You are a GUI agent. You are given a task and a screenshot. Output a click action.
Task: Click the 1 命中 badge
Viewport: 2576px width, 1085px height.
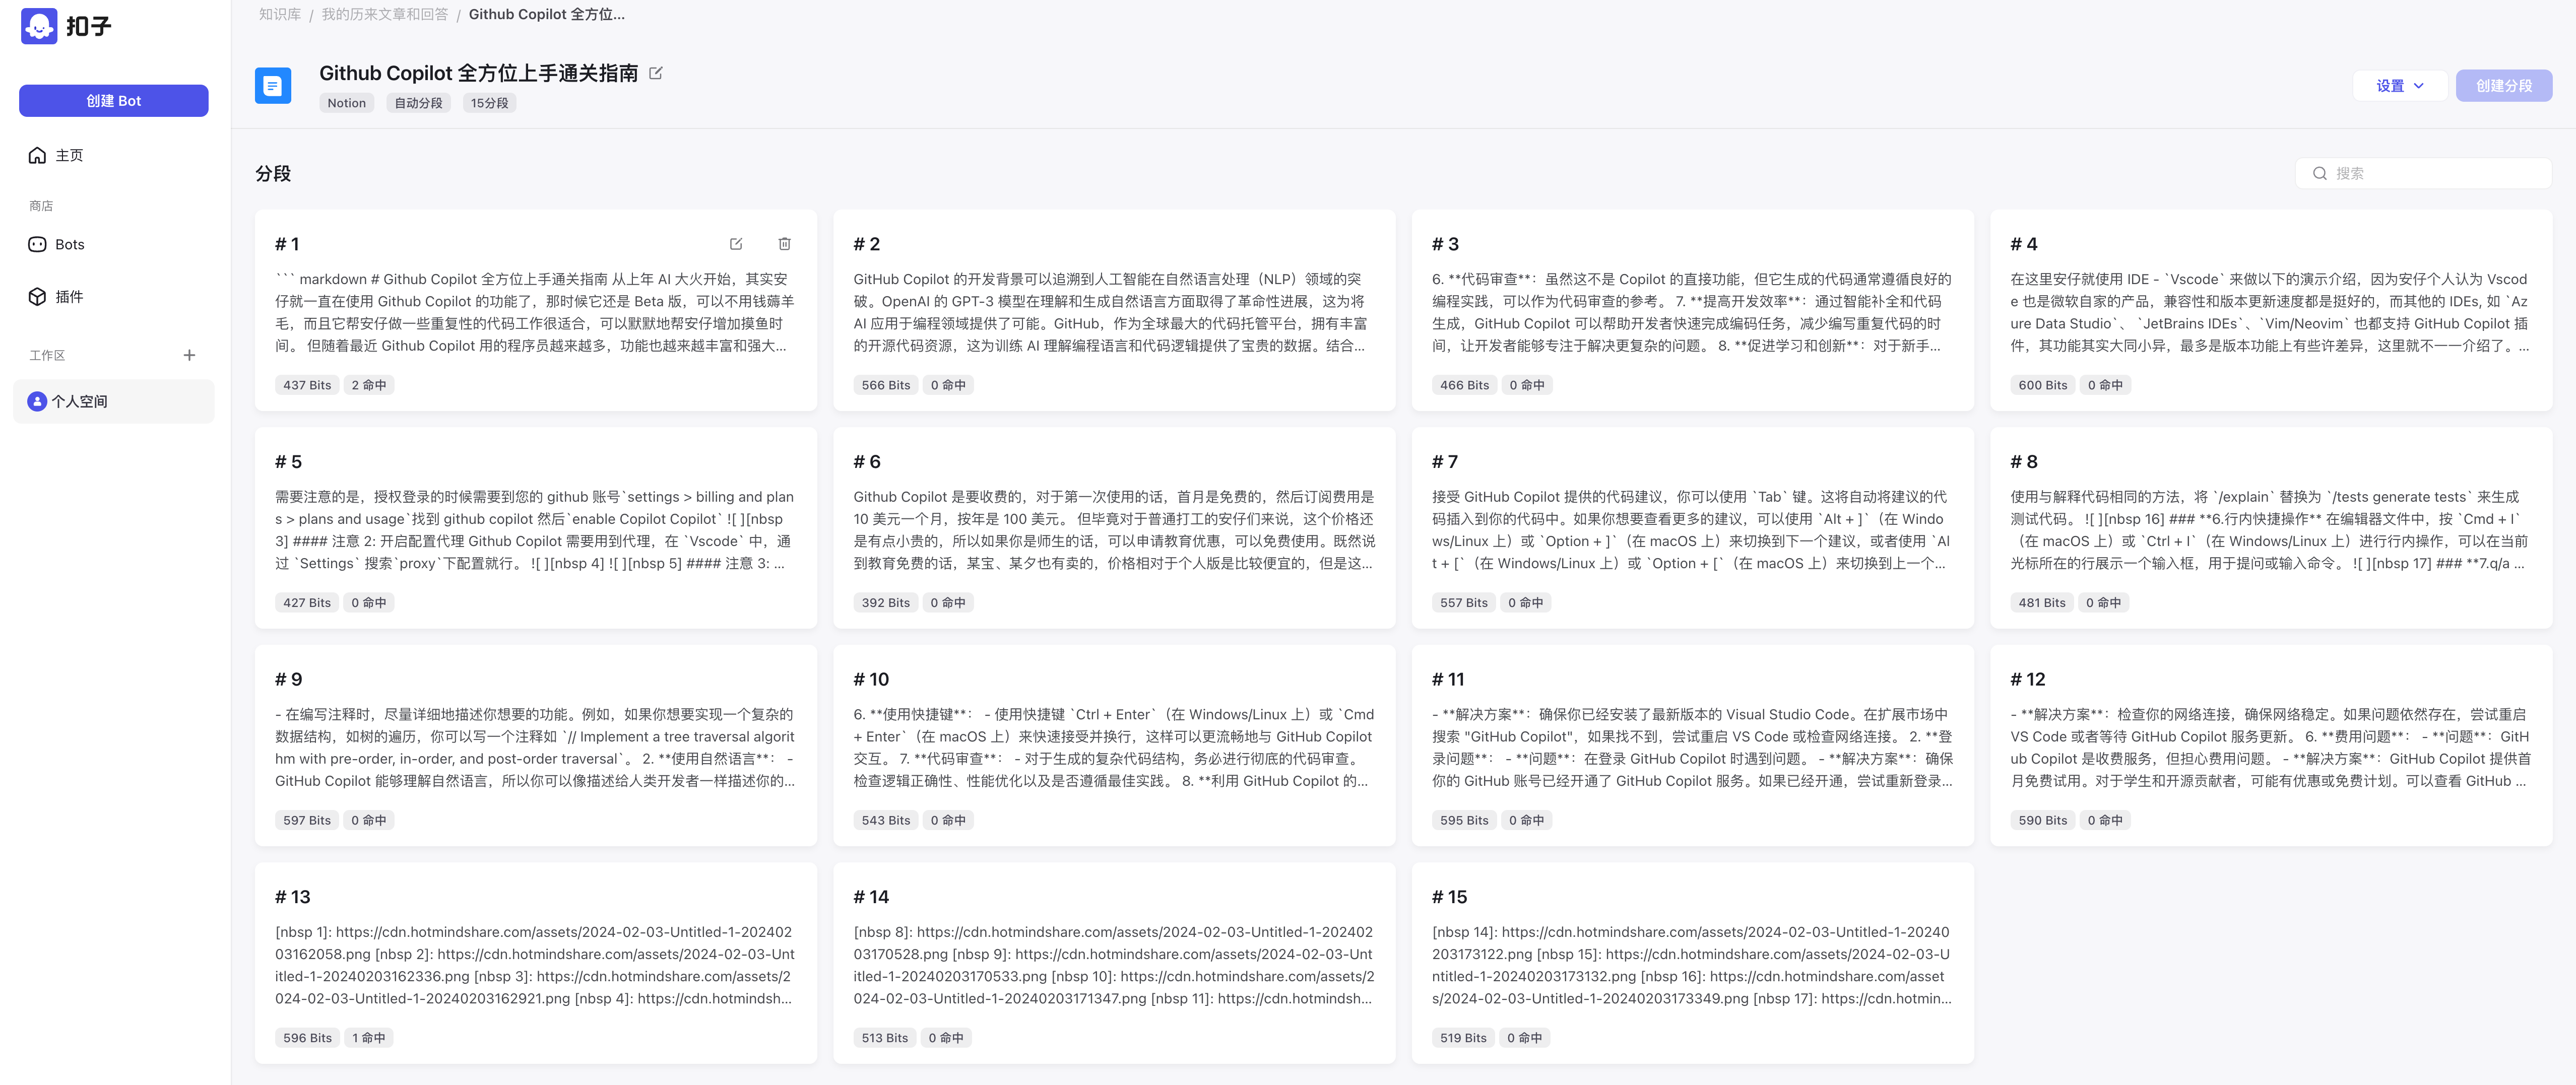[x=369, y=1038]
